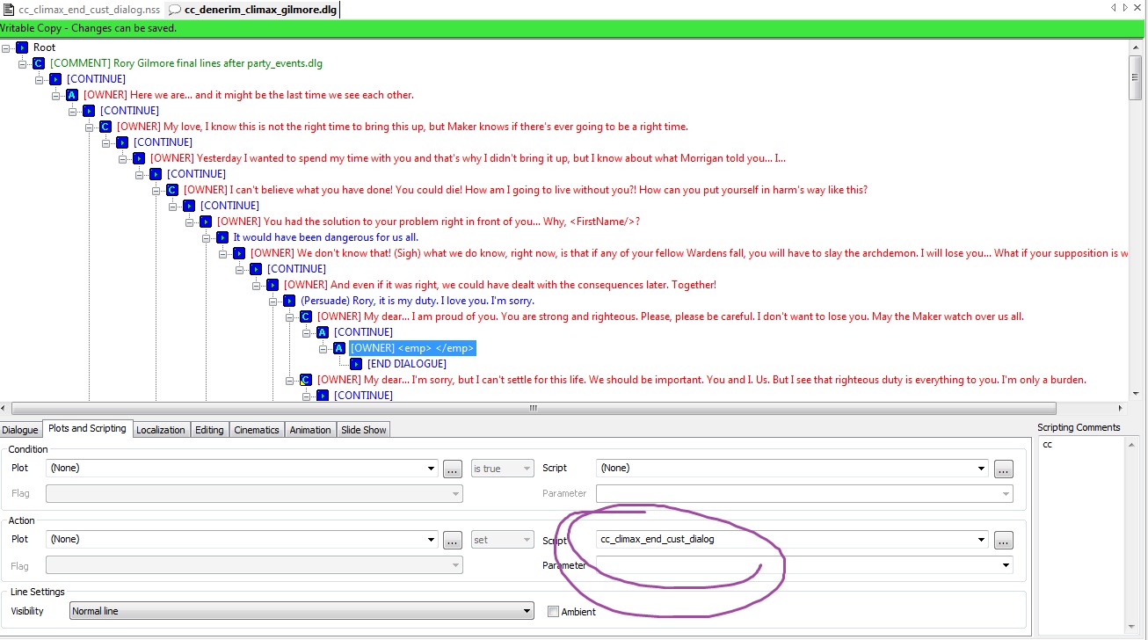Click the browse button next to Condition Plot

[452, 469]
